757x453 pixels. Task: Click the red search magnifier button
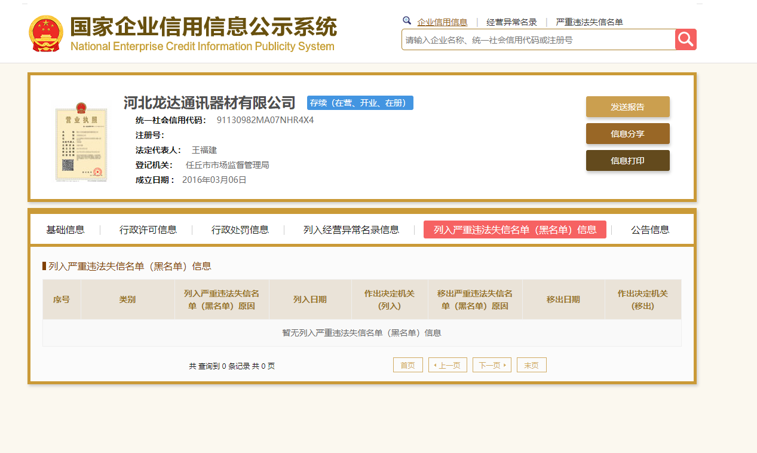(686, 39)
